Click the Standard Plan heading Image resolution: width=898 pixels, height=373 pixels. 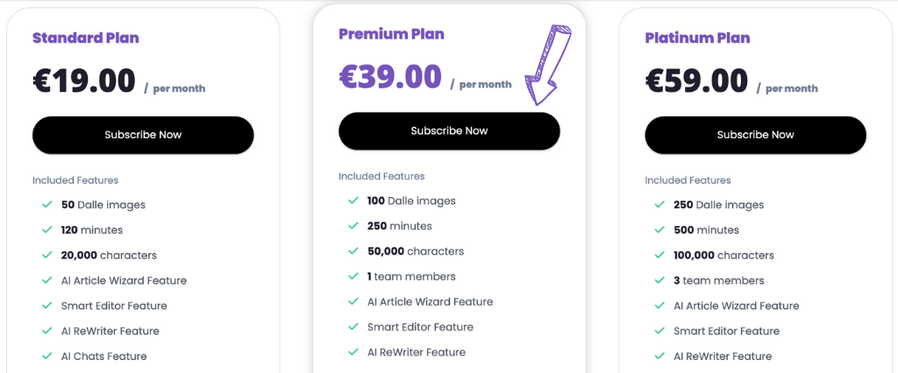click(x=86, y=38)
